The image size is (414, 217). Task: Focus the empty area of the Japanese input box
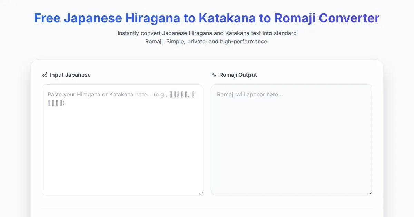click(122, 148)
